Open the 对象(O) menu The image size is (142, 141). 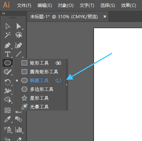tap(66, 5)
